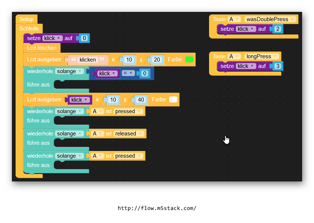
Task: Click the y value 20 number field
Action: tap(157, 60)
